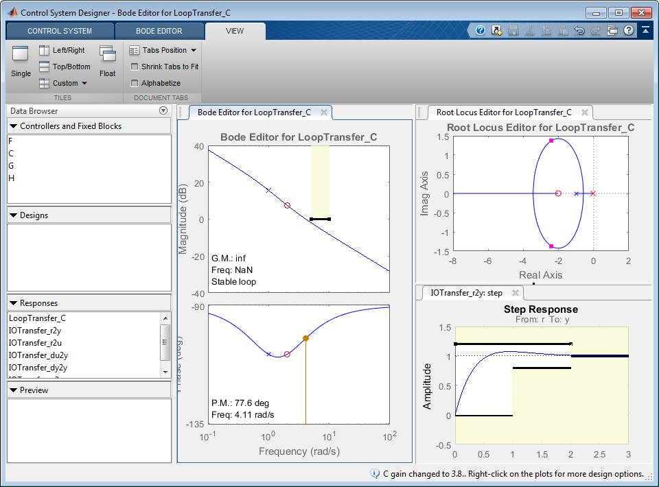Image resolution: width=659 pixels, height=487 pixels.
Task: Toggle the Alphabetize checkbox
Action: click(135, 83)
